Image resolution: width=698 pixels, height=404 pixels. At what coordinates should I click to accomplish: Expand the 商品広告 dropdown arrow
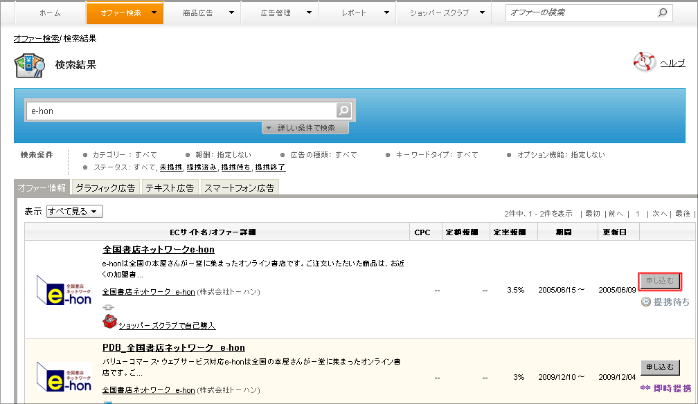[x=231, y=12]
